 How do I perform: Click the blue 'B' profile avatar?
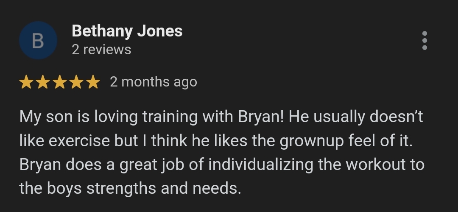click(38, 41)
